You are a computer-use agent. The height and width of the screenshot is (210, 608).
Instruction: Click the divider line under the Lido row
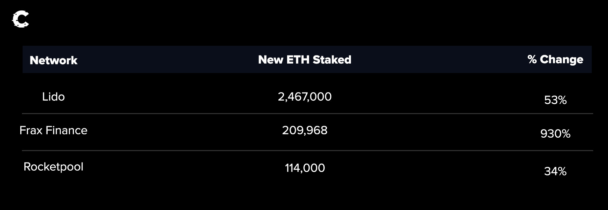coord(307,114)
